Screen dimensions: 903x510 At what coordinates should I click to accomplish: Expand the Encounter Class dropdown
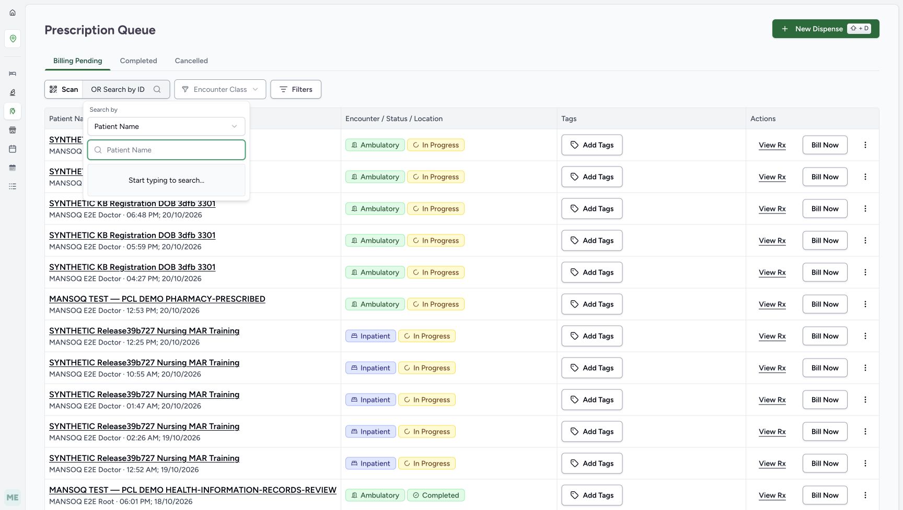(220, 89)
